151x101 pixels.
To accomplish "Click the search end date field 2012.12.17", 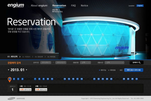I will pyautogui.click(x=61, y=63).
